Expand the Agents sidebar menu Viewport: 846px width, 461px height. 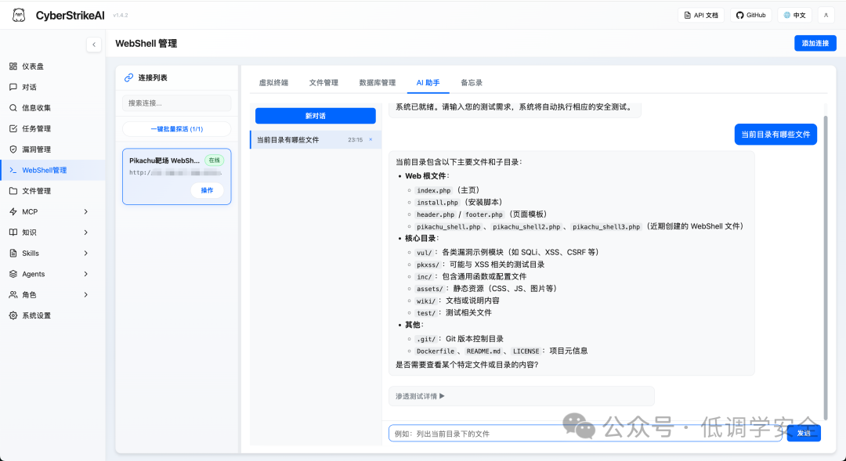(53, 274)
